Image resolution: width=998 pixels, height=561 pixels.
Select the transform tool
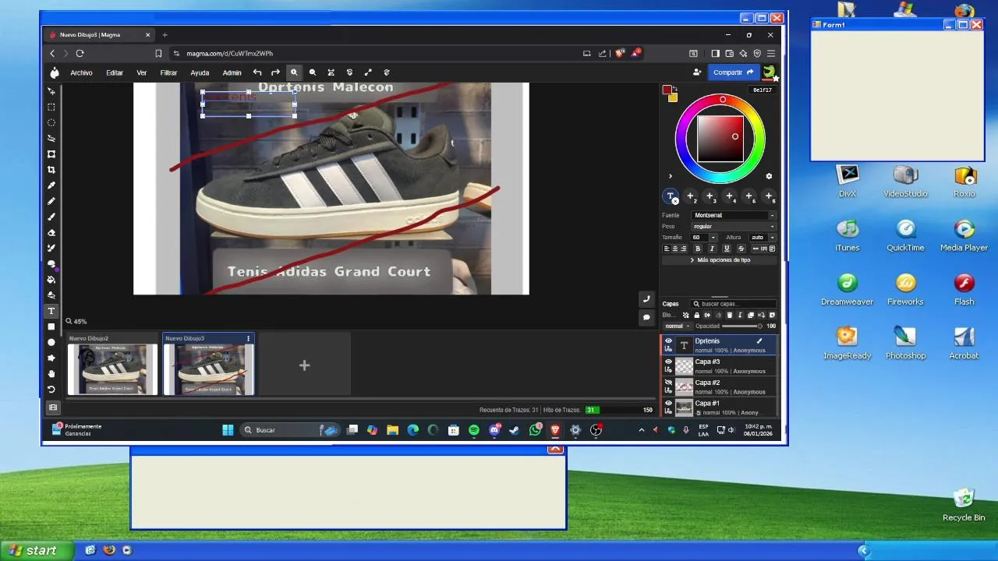click(x=51, y=154)
